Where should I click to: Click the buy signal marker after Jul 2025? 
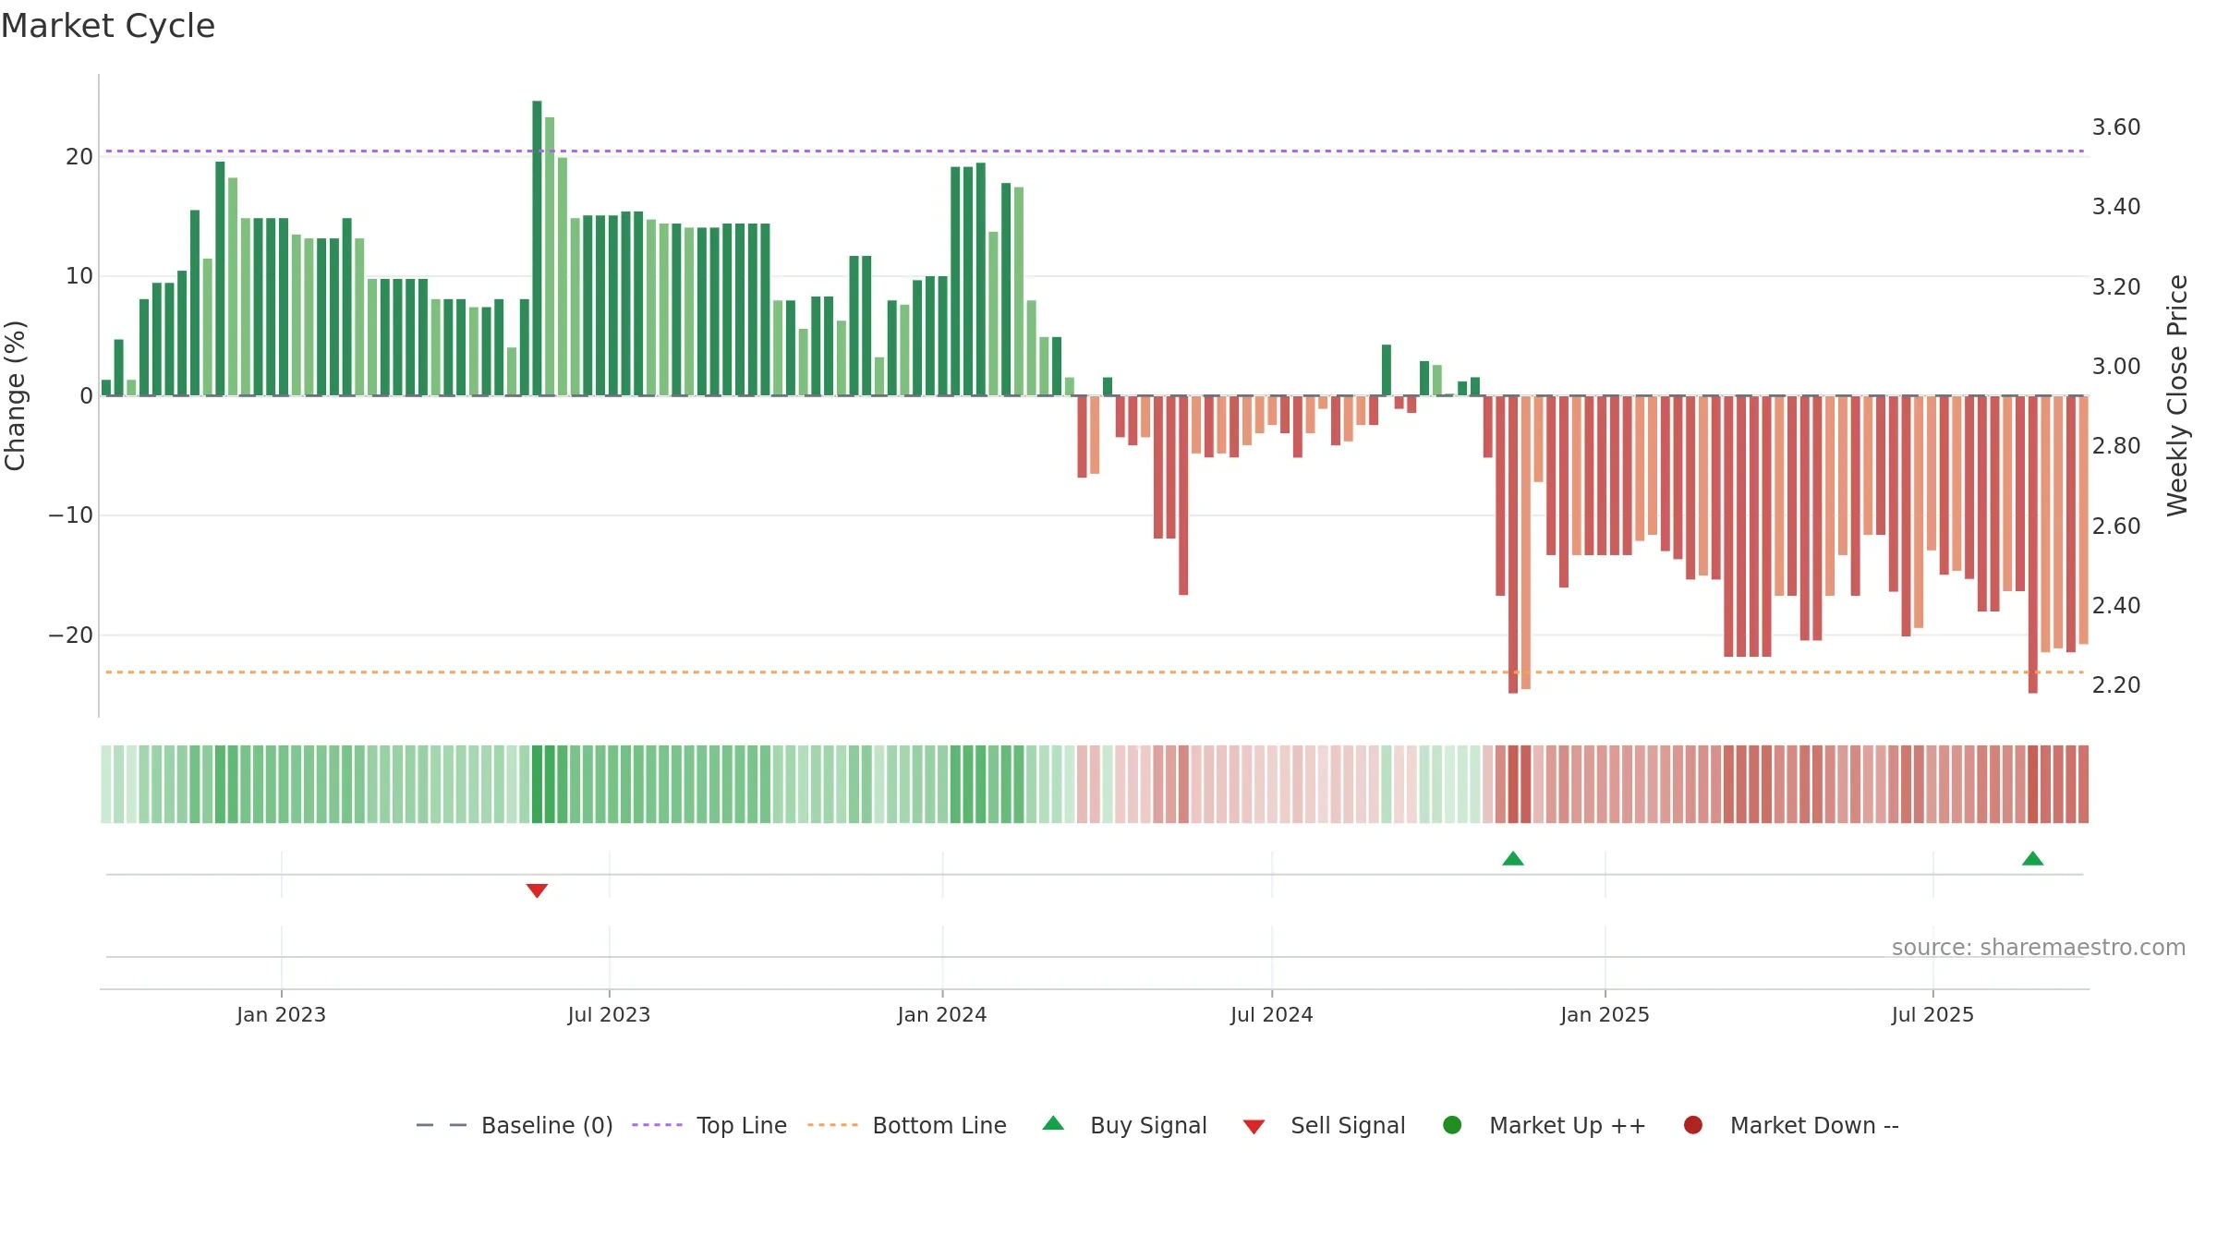click(2033, 858)
